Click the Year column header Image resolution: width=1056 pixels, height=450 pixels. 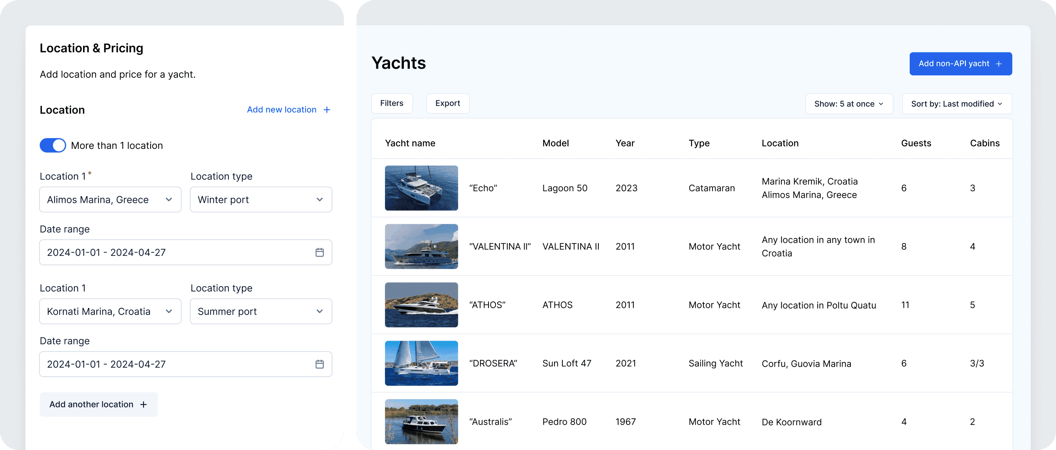tap(625, 143)
